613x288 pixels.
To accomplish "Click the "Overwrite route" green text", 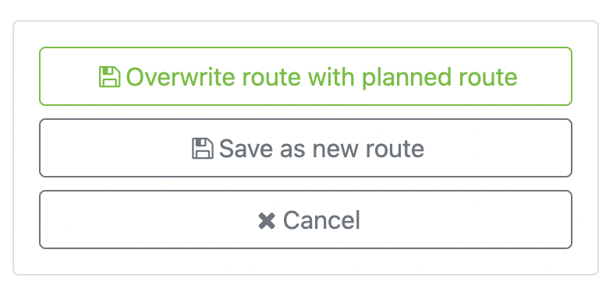I will pyautogui.click(x=213, y=76).
